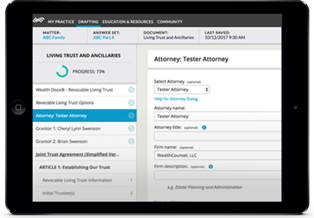
Task: Open the Select Attorney dropdown
Action: (x=182, y=90)
